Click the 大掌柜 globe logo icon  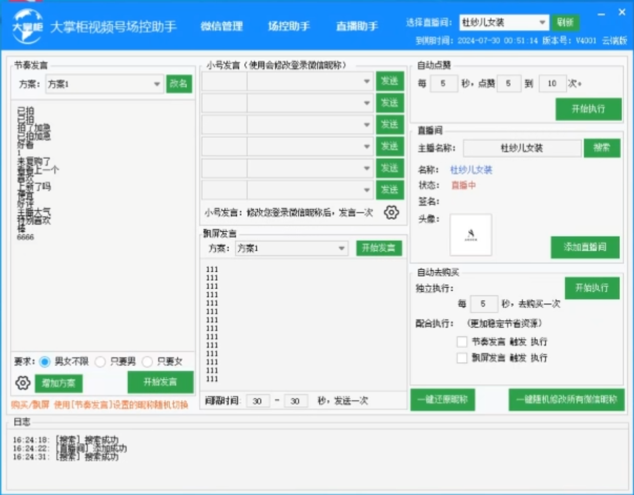tap(27, 26)
